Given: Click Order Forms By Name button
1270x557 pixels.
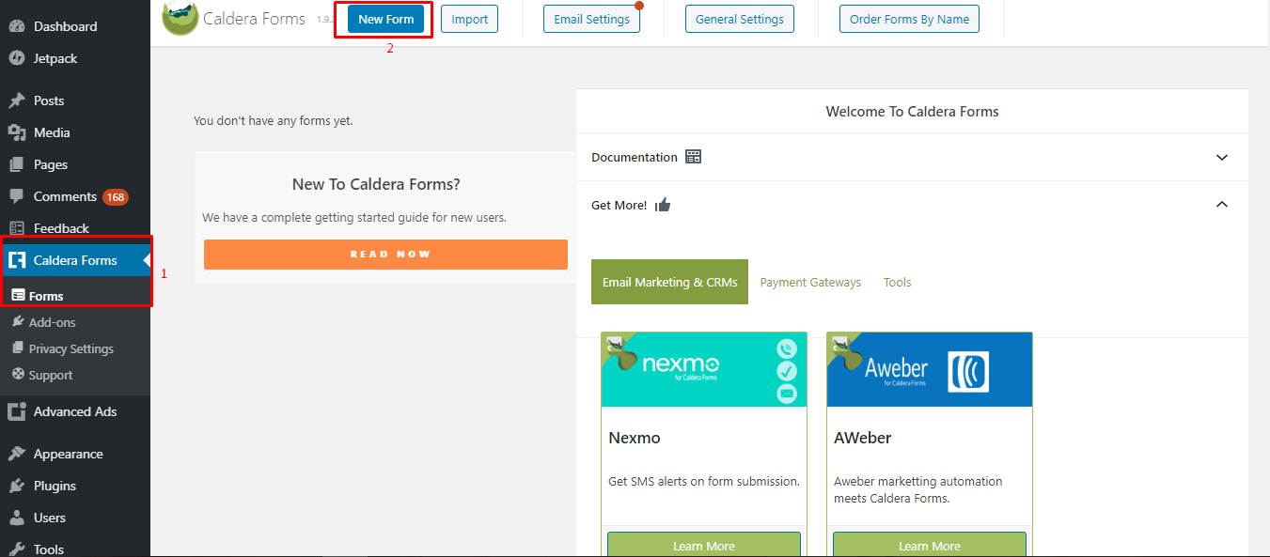Looking at the screenshot, I should tap(909, 19).
